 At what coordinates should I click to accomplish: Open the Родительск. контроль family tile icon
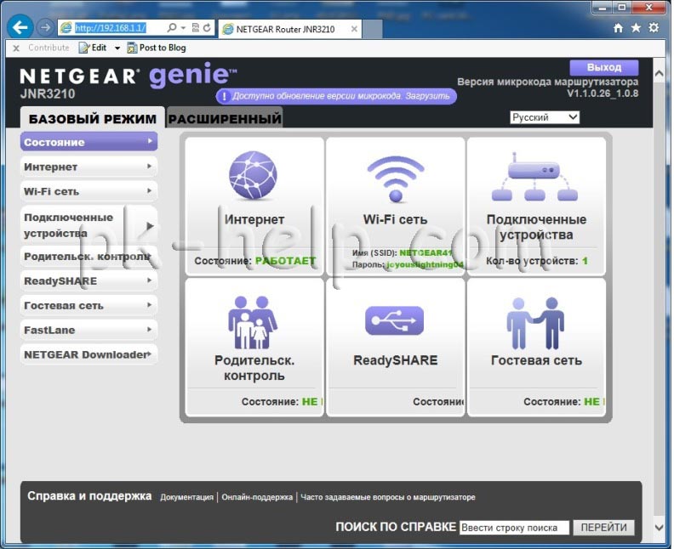point(254,322)
